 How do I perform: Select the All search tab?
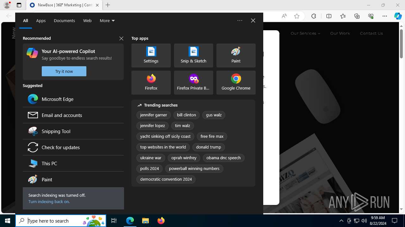[x=26, y=20]
